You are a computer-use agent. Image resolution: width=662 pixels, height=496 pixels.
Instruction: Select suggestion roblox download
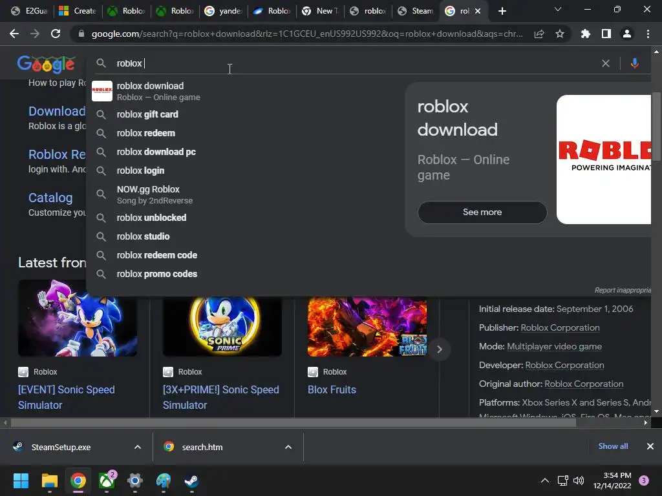pyautogui.click(x=245, y=91)
